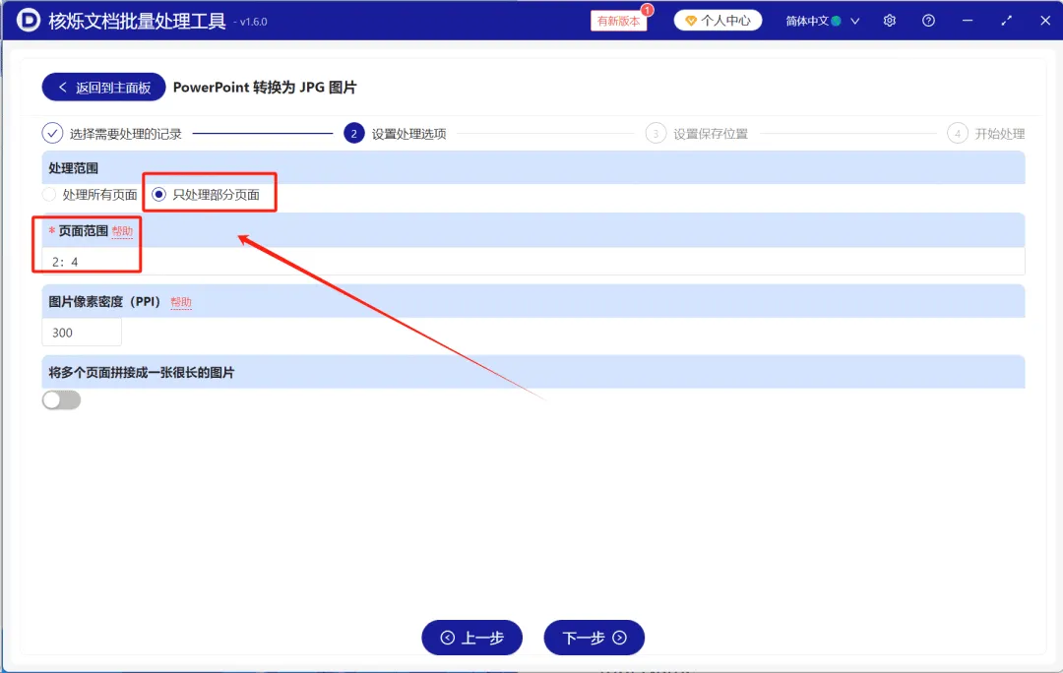
Task: Toggle stitching pages into one long image
Action: [62, 399]
